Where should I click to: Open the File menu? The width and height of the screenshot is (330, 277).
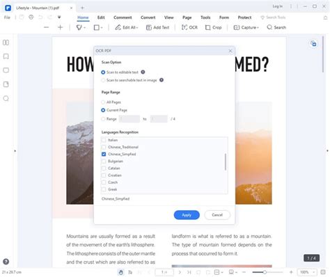coord(7,17)
